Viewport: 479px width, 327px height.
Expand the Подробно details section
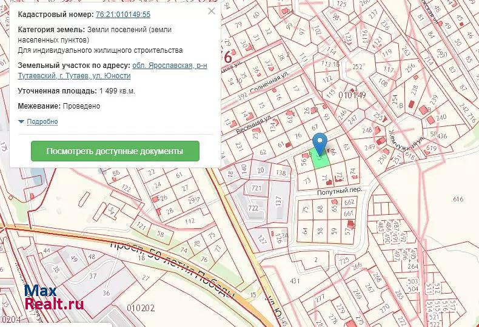[42, 121]
